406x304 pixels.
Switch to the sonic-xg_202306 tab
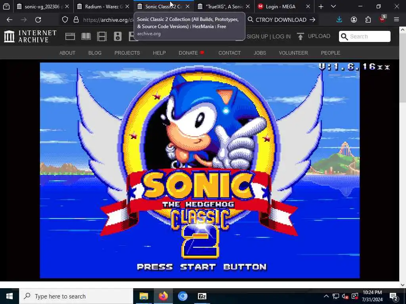click(x=43, y=6)
